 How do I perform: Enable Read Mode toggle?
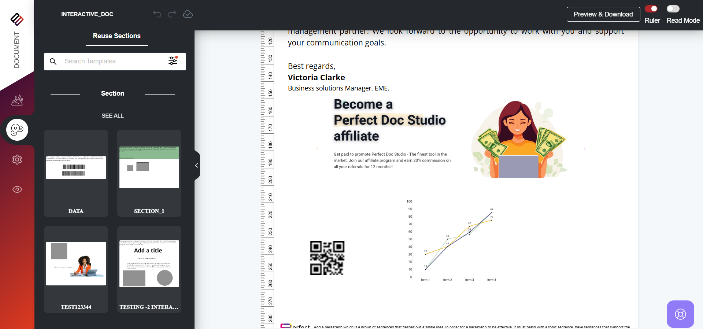click(673, 9)
